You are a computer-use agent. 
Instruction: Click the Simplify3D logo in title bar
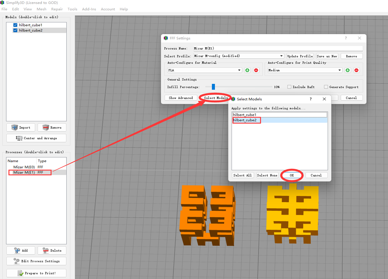2,2
